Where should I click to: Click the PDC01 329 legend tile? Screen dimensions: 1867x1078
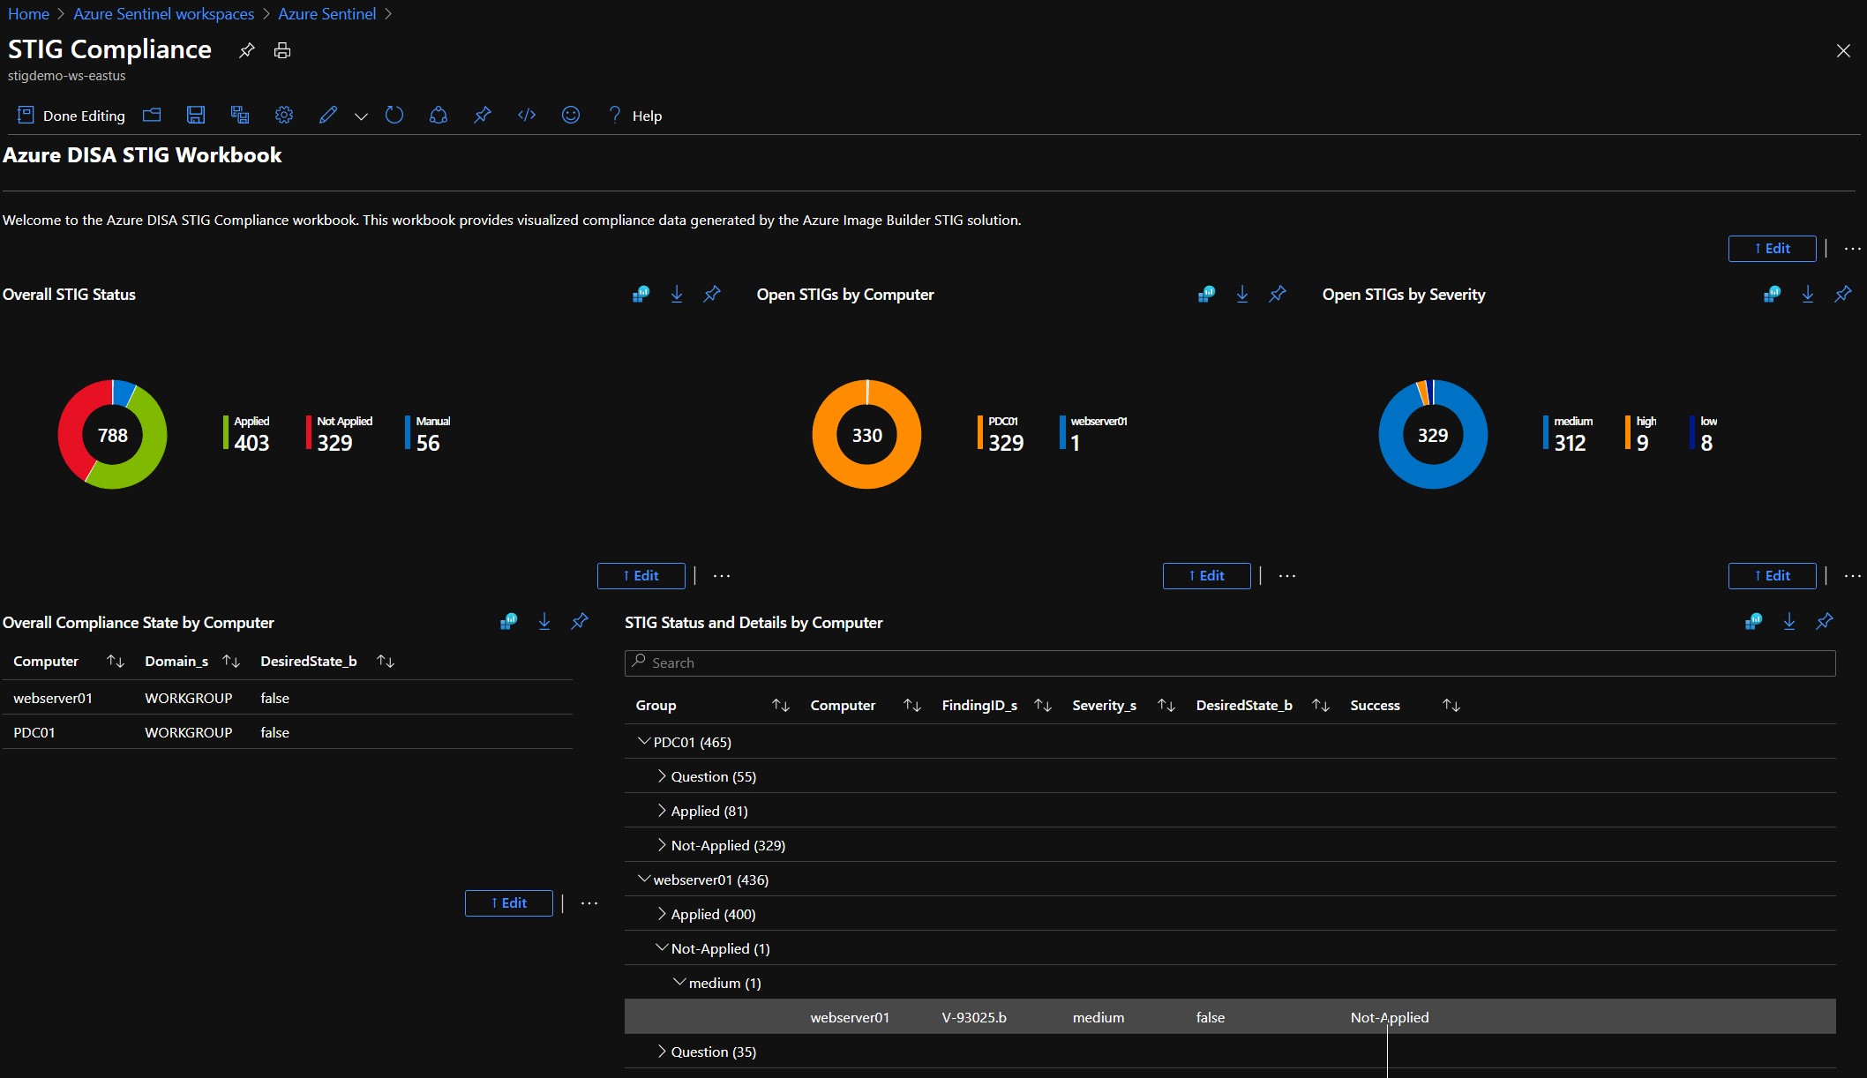click(x=1001, y=434)
